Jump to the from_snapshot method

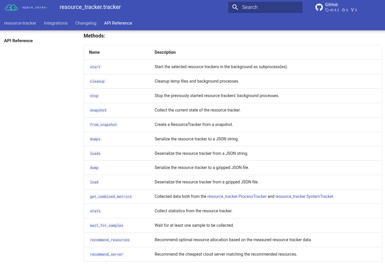(x=104, y=125)
